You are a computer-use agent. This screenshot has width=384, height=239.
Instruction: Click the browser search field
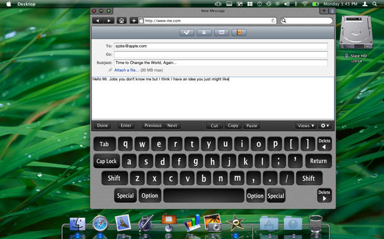pyautogui.click(x=307, y=21)
